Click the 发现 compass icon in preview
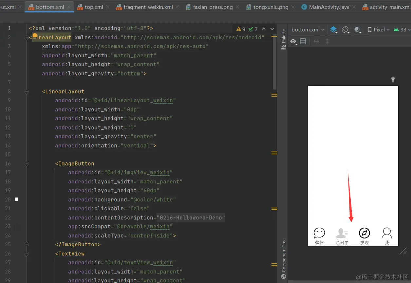Image resolution: width=411 pixels, height=283 pixels. [364, 233]
